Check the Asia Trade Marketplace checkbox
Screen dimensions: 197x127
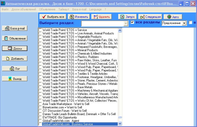coord(40,104)
